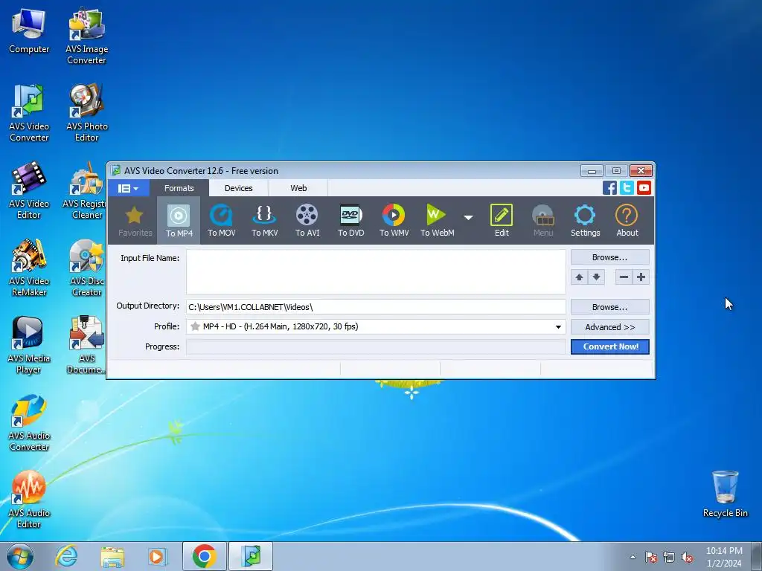Open AVS YouTube channel icon
Screen dimensions: 762x571
[x=644, y=187]
